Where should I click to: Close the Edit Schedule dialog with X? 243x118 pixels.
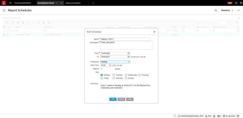154,32
